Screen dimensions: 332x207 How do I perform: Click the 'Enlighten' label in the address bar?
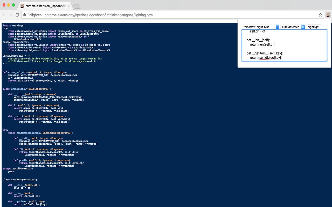coord(34,15)
